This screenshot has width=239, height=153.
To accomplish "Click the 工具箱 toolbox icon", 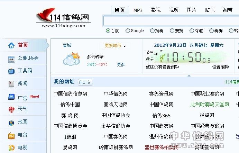I will pyautogui.click(x=11, y=71).
